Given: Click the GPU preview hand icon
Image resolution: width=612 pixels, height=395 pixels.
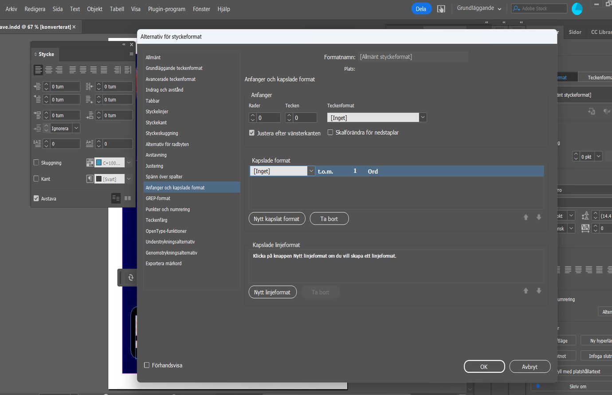Looking at the screenshot, I should tap(441, 9).
